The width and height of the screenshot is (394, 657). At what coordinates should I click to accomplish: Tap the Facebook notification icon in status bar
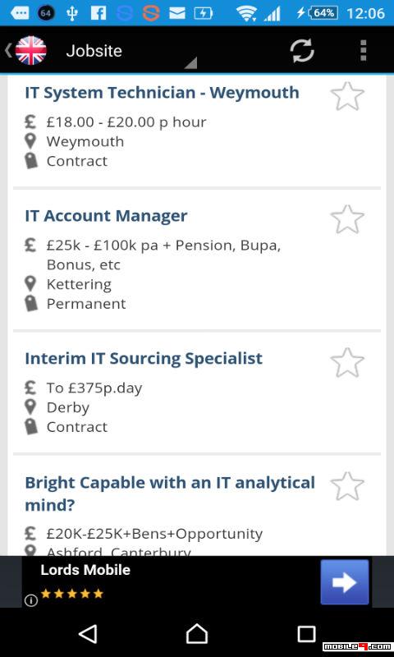(x=98, y=13)
